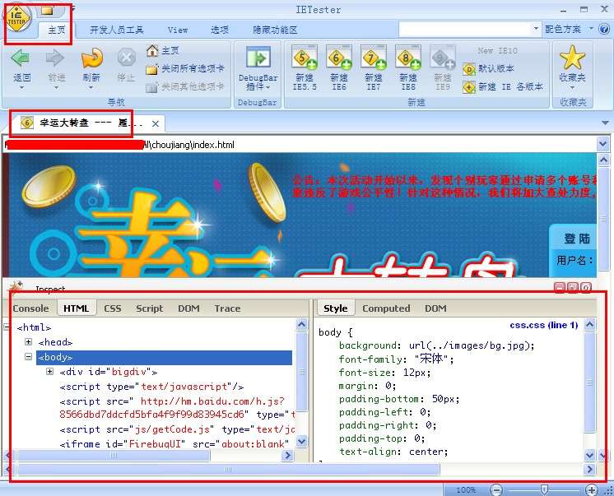Expand the ribbon search combo box arrow
This screenshot has width=614, height=496.
tap(536, 29)
